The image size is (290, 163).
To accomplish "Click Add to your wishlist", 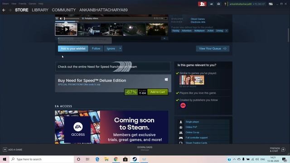I will click(73, 48).
